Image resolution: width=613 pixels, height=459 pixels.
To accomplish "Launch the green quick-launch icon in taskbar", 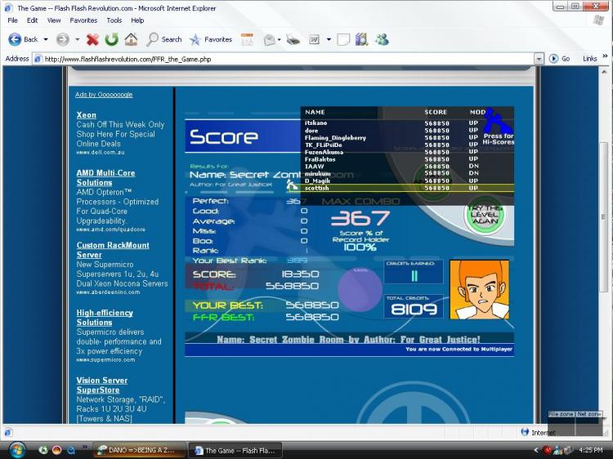I will (x=43, y=450).
